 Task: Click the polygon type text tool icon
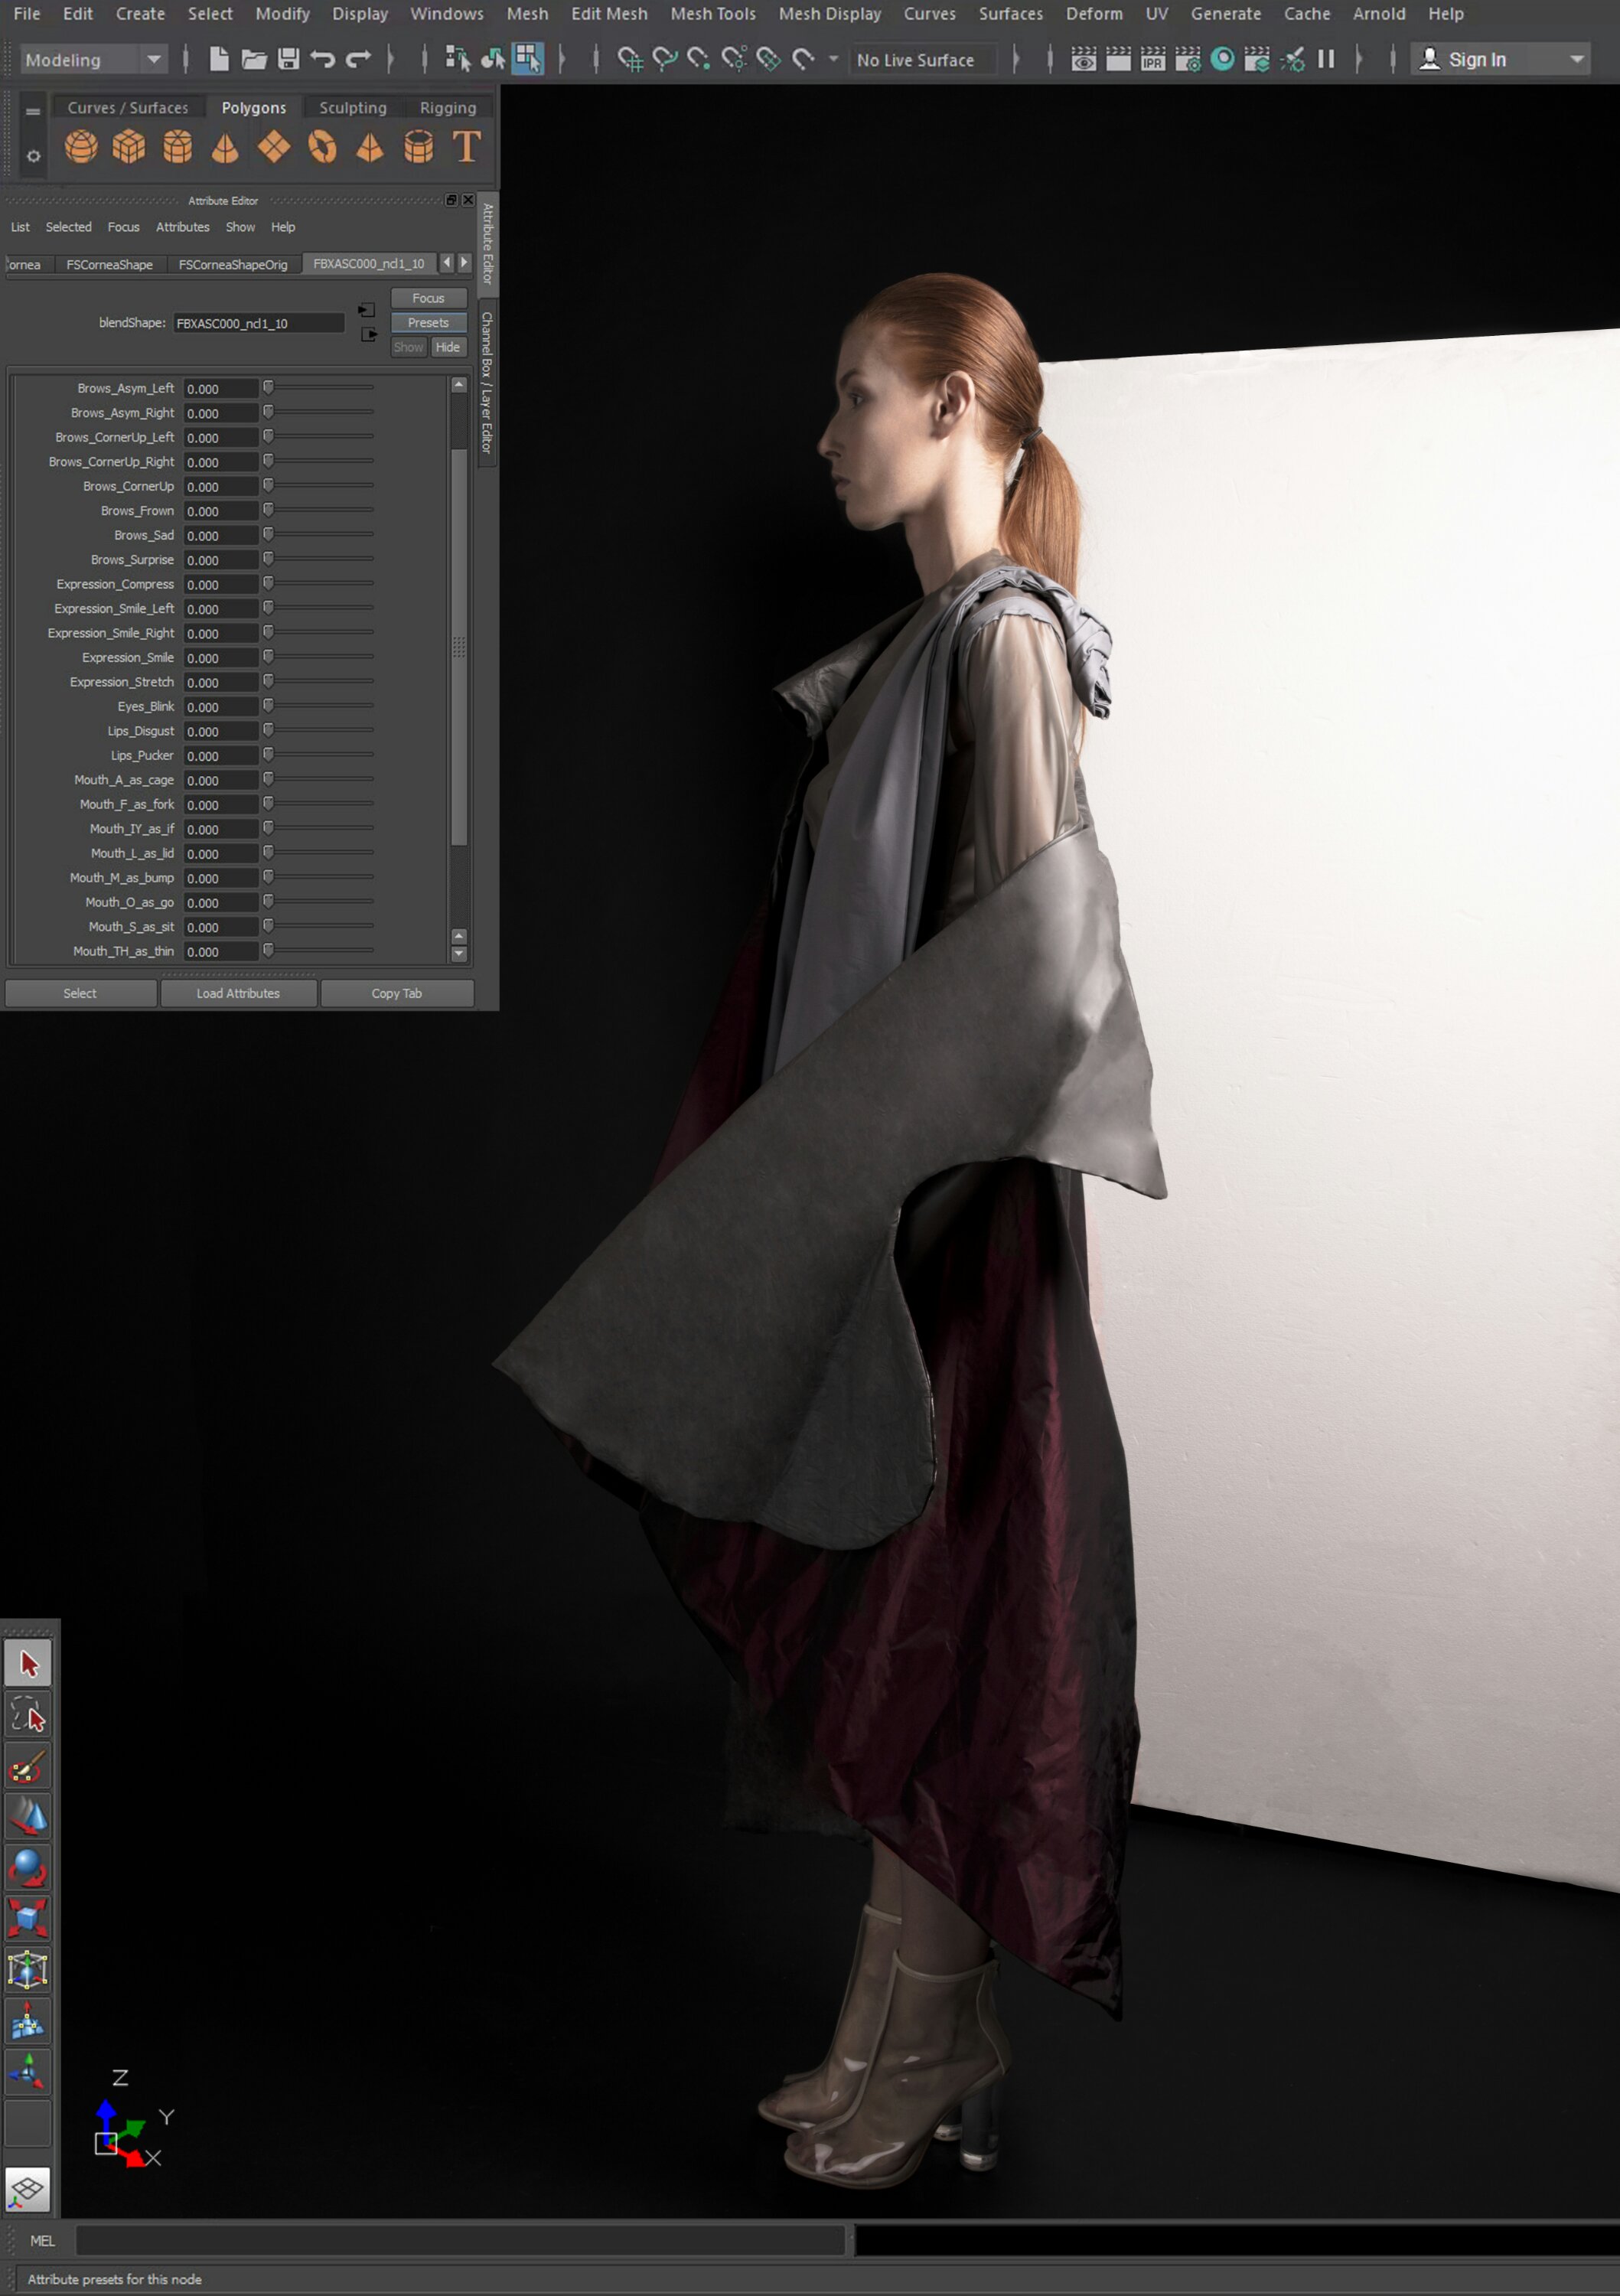tap(466, 147)
